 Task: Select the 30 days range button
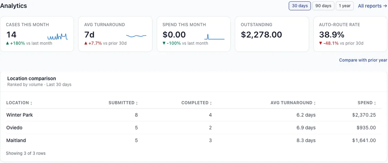(x=300, y=6)
